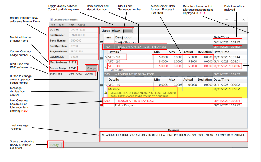The image size is (261, 162).
Task: Expand red item 5.00 ROUGH AFT ID BREAK EDGE
Action: point(116,101)
